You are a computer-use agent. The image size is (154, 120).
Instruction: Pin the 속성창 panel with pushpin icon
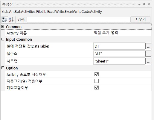click(x=144, y=4)
